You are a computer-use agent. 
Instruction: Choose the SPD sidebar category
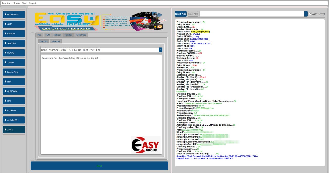pyautogui.click(x=14, y=101)
